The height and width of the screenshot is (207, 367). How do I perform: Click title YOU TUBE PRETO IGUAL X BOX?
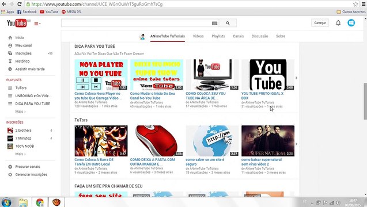pyautogui.click(x=262, y=96)
